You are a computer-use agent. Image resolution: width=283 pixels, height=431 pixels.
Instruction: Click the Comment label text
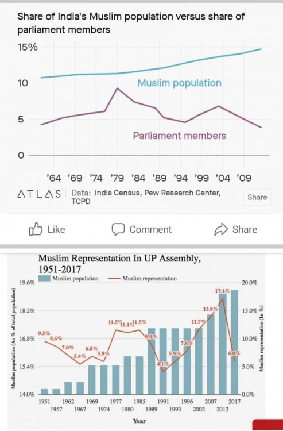tap(150, 229)
